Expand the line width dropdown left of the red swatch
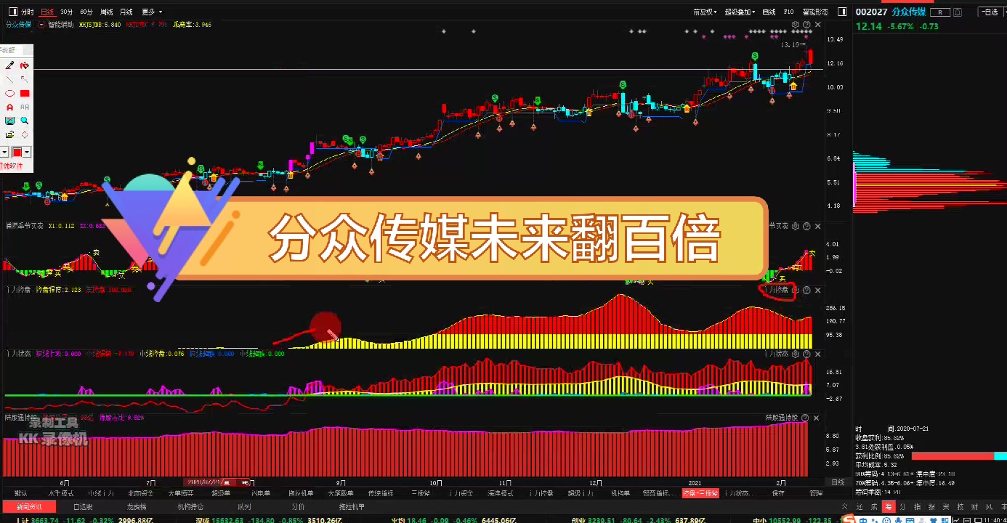The width and height of the screenshot is (1007, 523). [4, 152]
